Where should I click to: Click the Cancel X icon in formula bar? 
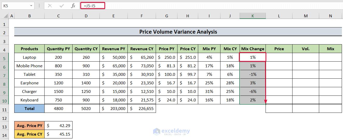pos(50,6)
